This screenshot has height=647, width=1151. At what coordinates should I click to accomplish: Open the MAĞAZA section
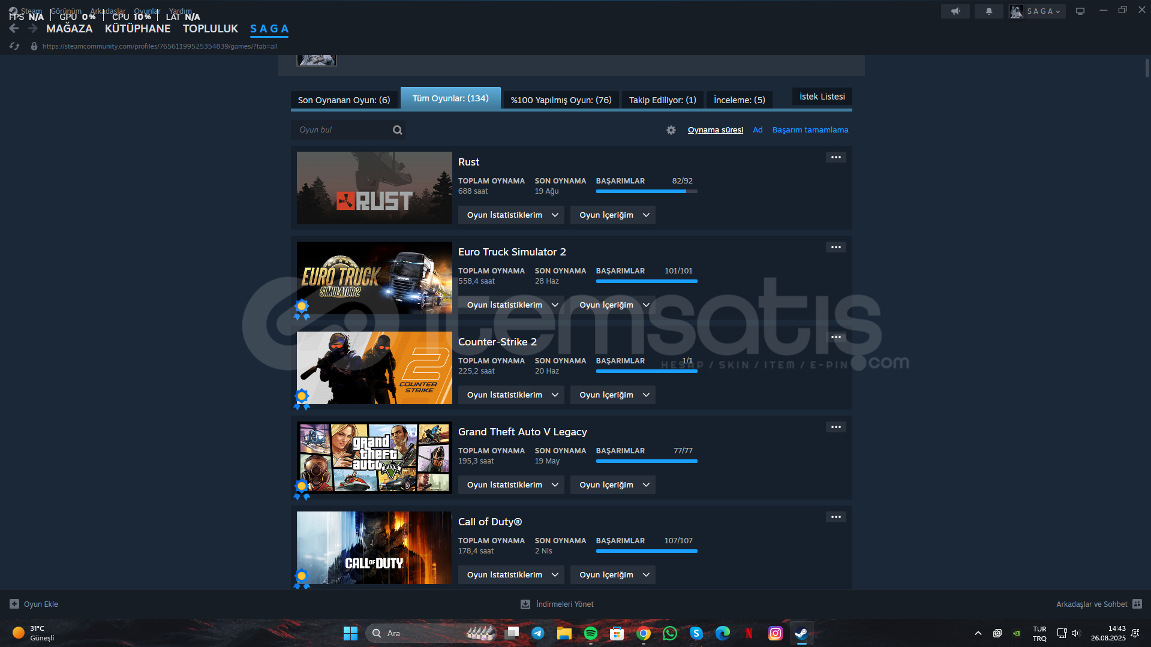pos(70,29)
